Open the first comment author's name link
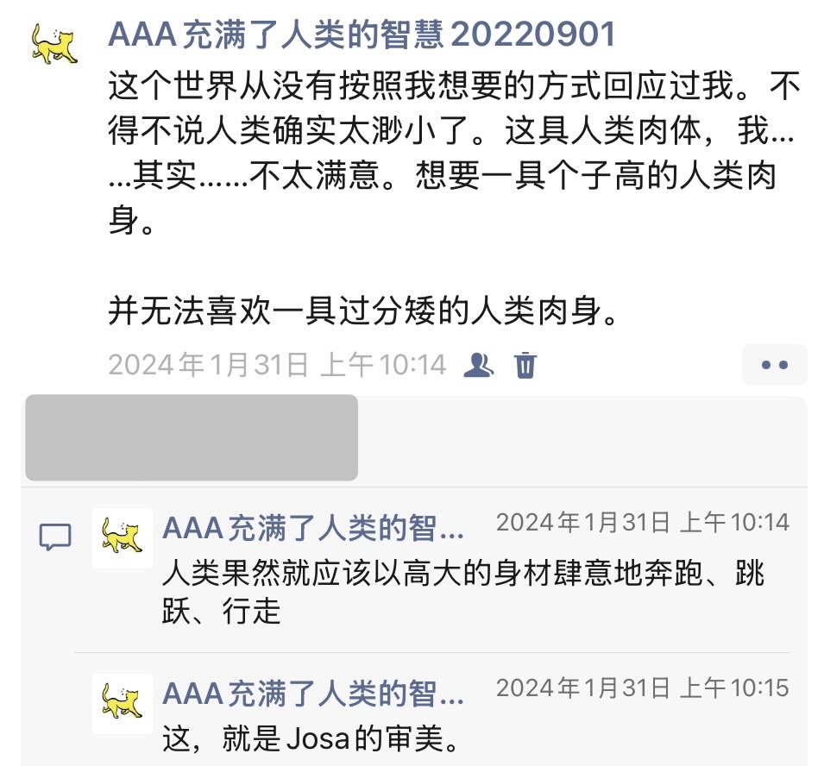The image size is (824, 766). pyautogui.click(x=313, y=528)
